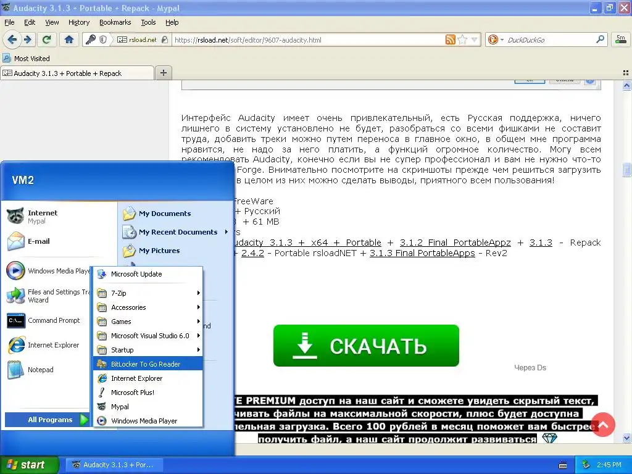Expand the Startup program folder
Viewport: 632px width, 474px height.
148,350
